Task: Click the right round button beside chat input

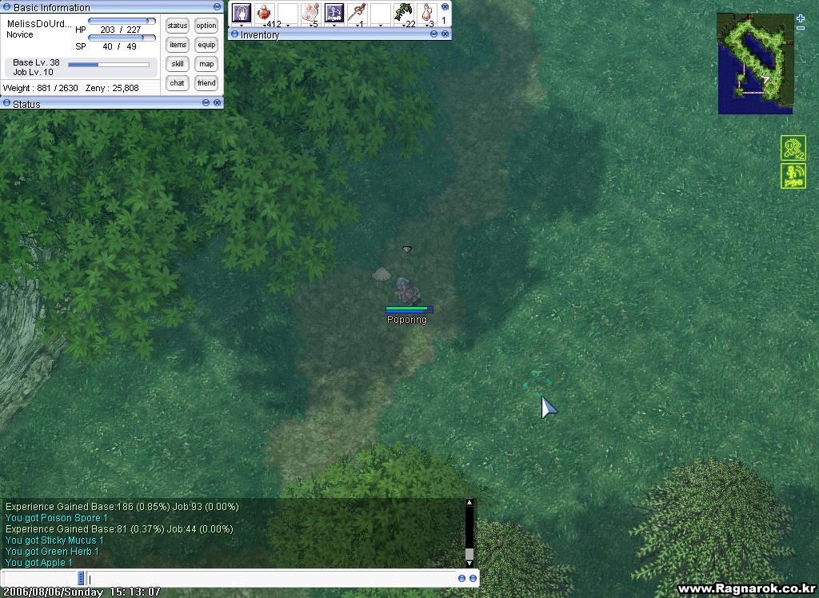Action: [473, 578]
